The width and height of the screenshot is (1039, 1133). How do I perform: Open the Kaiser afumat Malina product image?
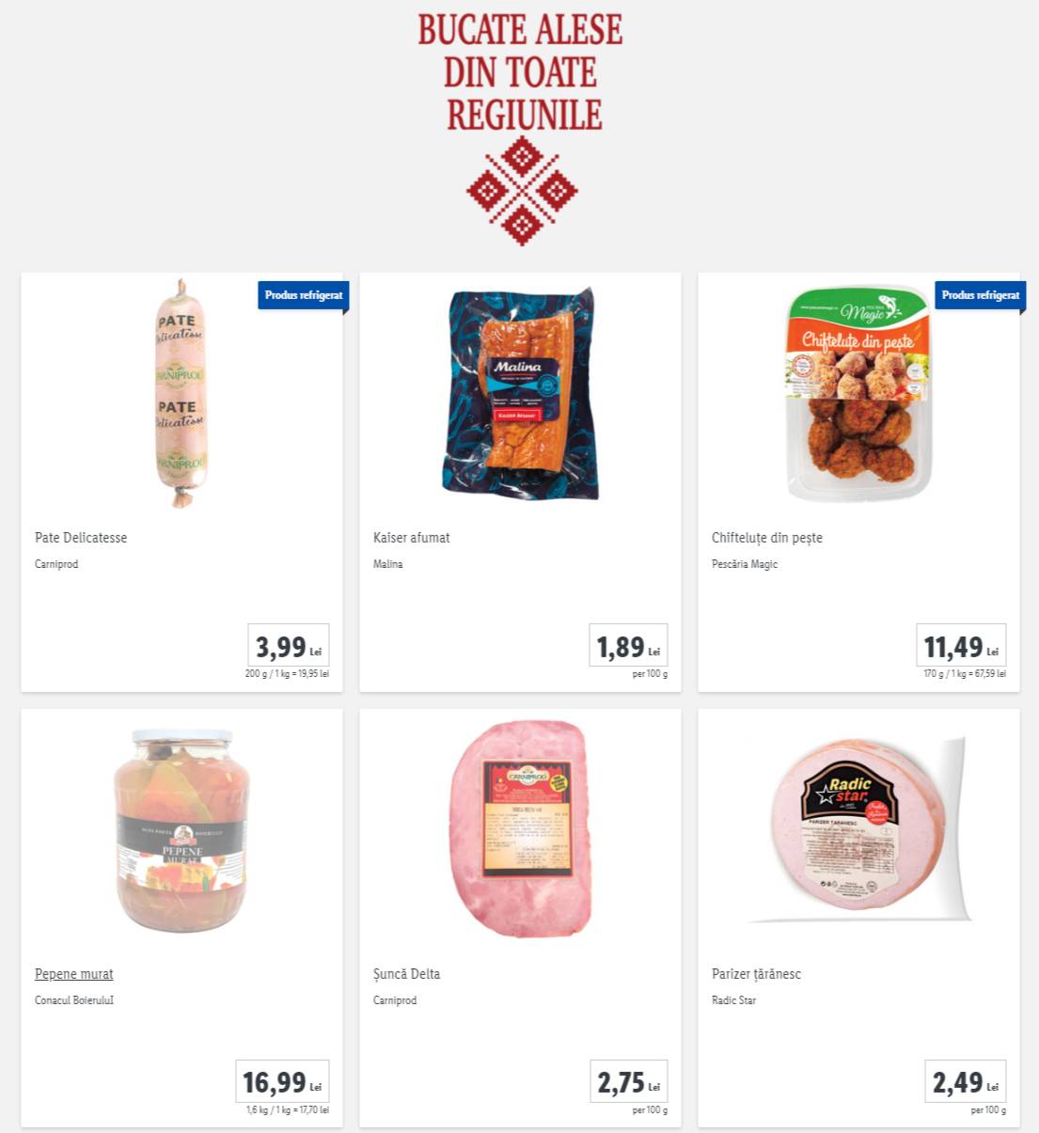coord(520,394)
